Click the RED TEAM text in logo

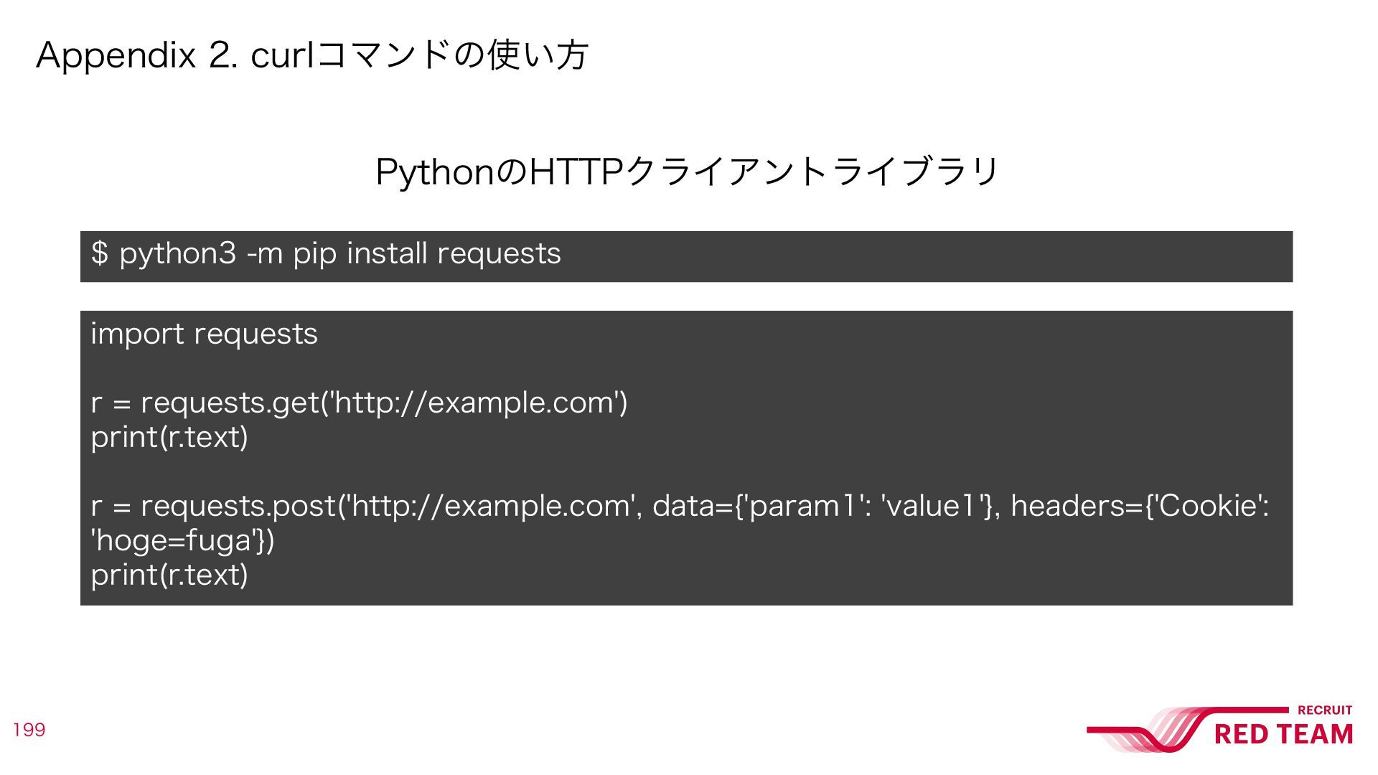[1283, 735]
